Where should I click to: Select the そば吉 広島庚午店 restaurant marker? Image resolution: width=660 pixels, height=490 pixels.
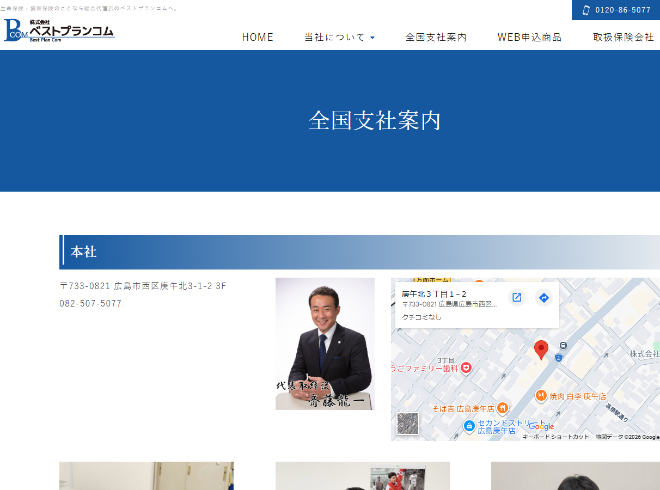[x=502, y=408]
